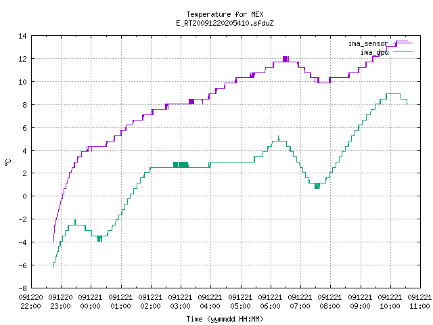Click the x-axis time label "23:00"
This screenshot has height=325, width=433.
coord(60,306)
